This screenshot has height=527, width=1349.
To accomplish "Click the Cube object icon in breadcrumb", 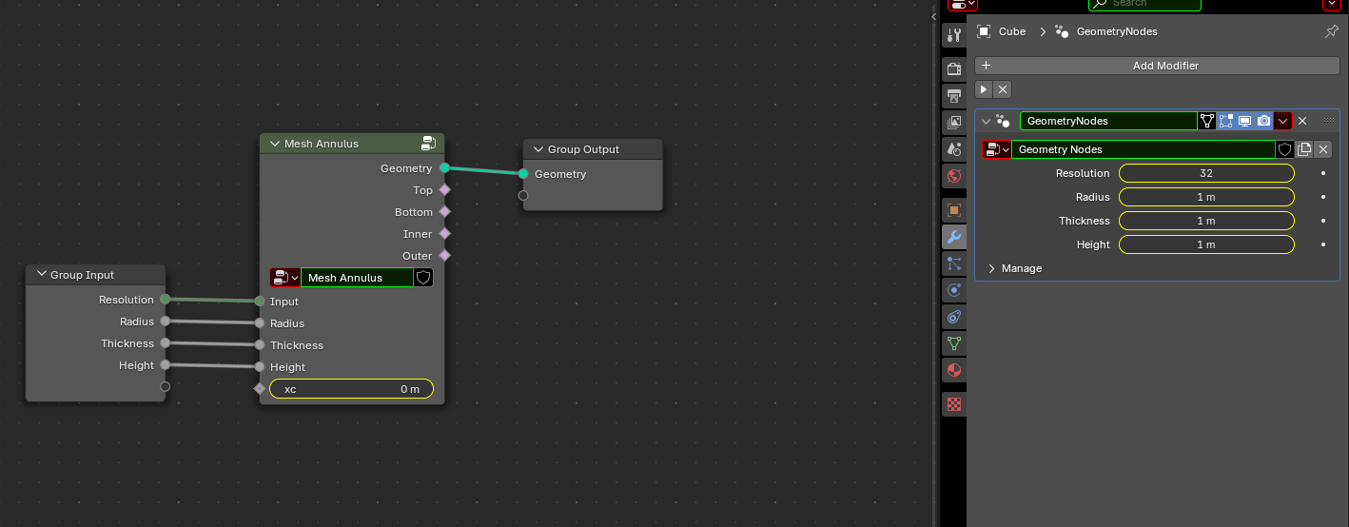I will pyautogui.click(x=984, y=31).
